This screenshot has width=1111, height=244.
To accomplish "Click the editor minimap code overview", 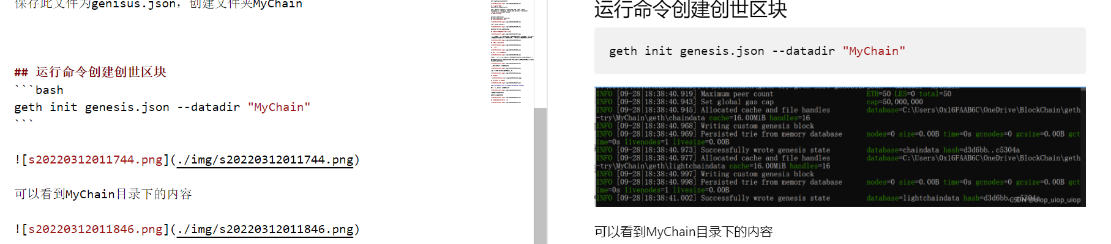I will point(512,52).
